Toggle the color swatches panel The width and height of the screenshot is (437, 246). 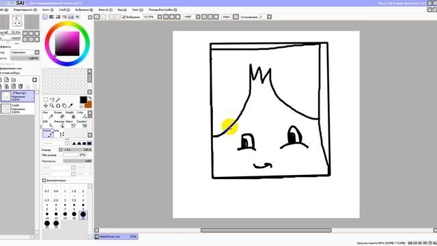point(71,17)
